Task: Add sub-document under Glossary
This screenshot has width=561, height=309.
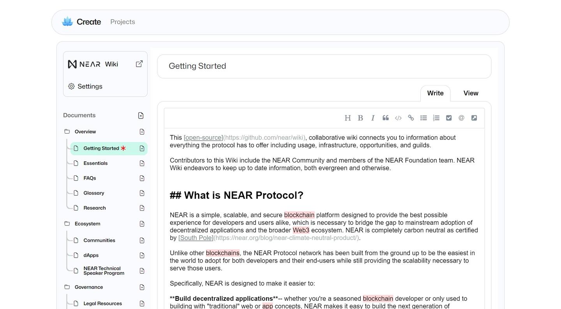Action: 142,193
